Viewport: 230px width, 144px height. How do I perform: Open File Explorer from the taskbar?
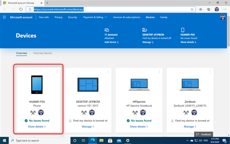coord(102,140)
